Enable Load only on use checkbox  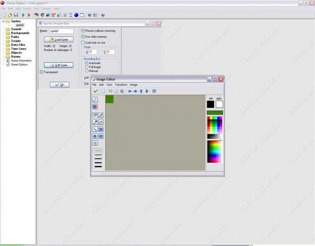(x=83, y=43)
